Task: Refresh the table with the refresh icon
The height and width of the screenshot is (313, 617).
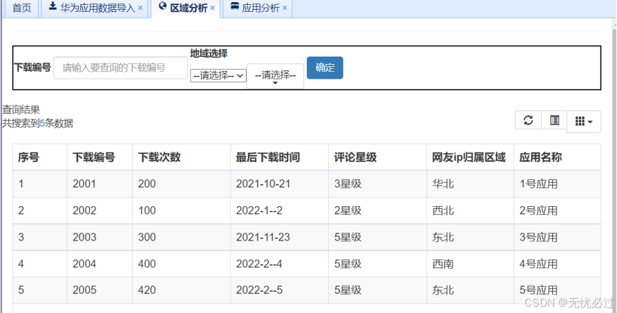Action: click(x=529, y=120)
